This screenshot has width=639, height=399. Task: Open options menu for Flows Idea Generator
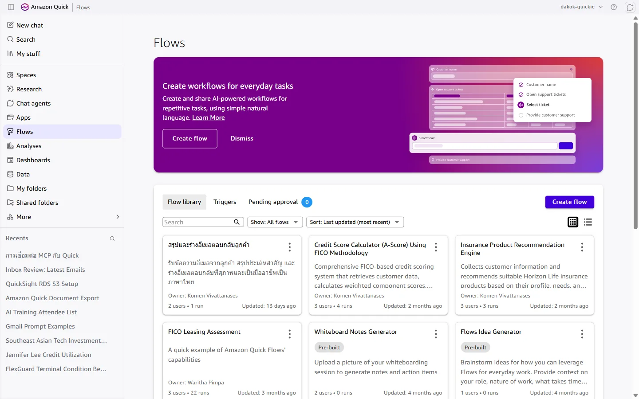click(x=582, y=334)
